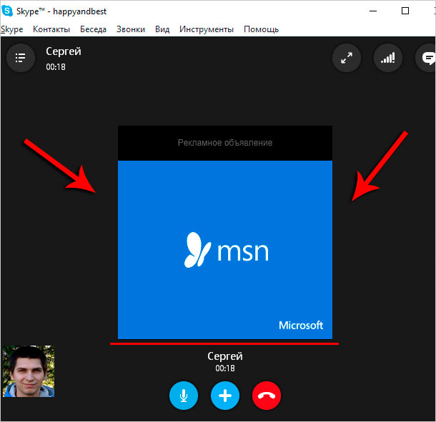This screenshot has width=436, height=422.
Task: Click the blue plus add button
Action: click(225, 396)
